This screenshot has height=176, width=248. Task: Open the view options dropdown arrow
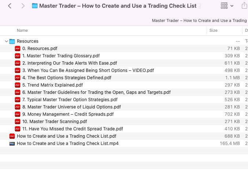point(232,6)
